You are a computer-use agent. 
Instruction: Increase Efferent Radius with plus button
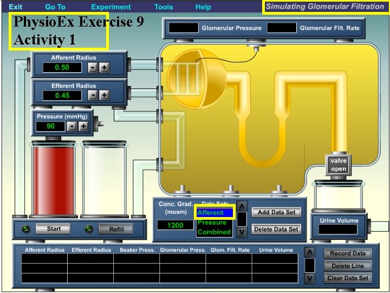(104, 95)
